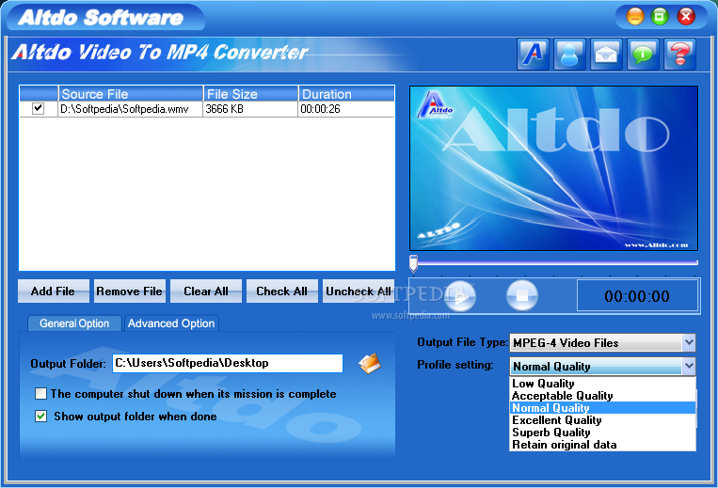This screenshot has width=718, height=488.
Task: Disable Show output folder when done
Action: (40, 417)
